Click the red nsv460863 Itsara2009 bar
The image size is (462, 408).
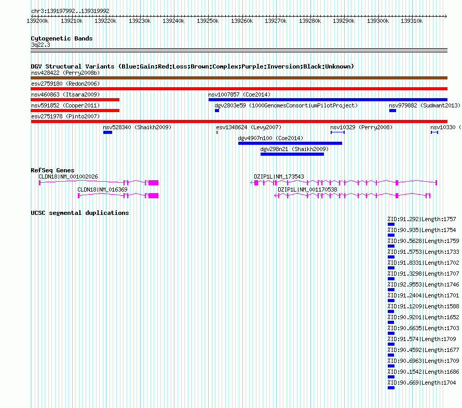pos(75,100)
